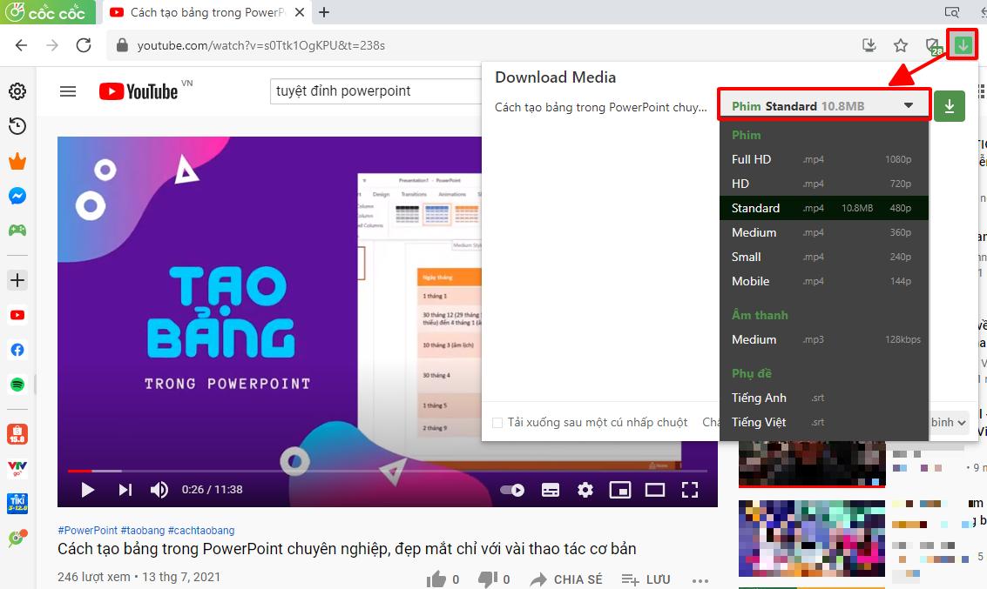Open more actions three-dot menu below video
Image resolution: width=987 pixels, height=589 pixels.
tap(700, 580)
